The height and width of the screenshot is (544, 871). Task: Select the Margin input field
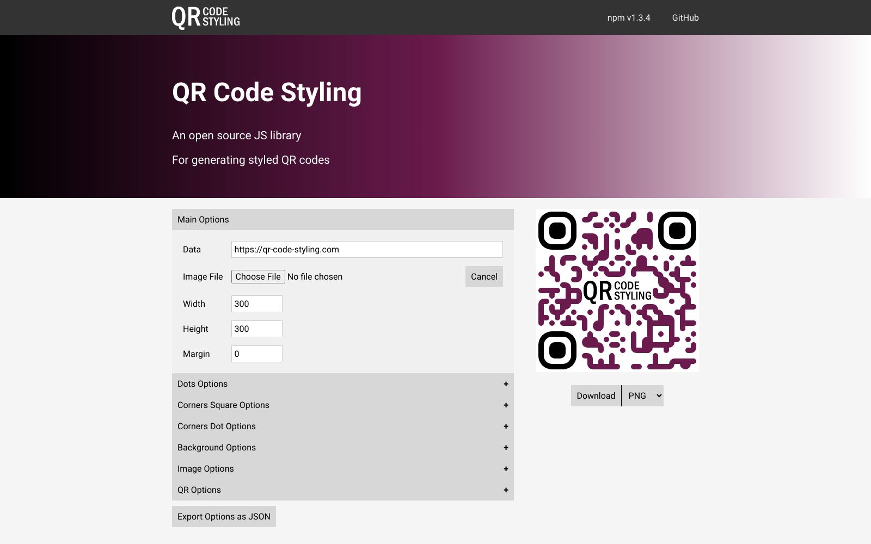point(256,354)
